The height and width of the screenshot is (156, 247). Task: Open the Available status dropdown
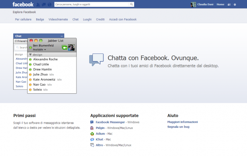[39, 49]
